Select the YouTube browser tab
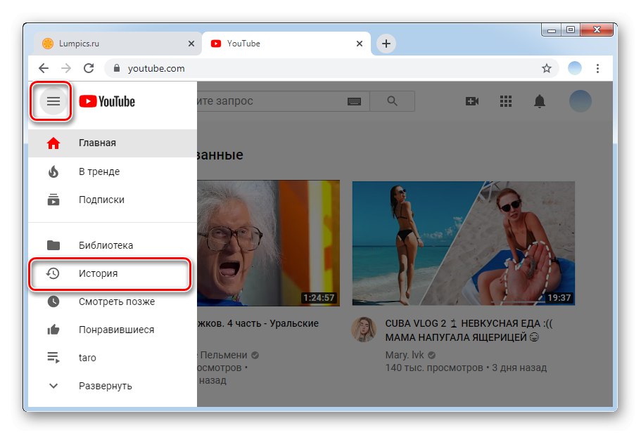The image size is (641, 435). click(243, 43)
